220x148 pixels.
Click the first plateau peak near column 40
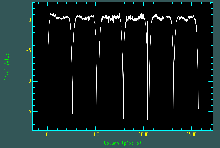51,14
